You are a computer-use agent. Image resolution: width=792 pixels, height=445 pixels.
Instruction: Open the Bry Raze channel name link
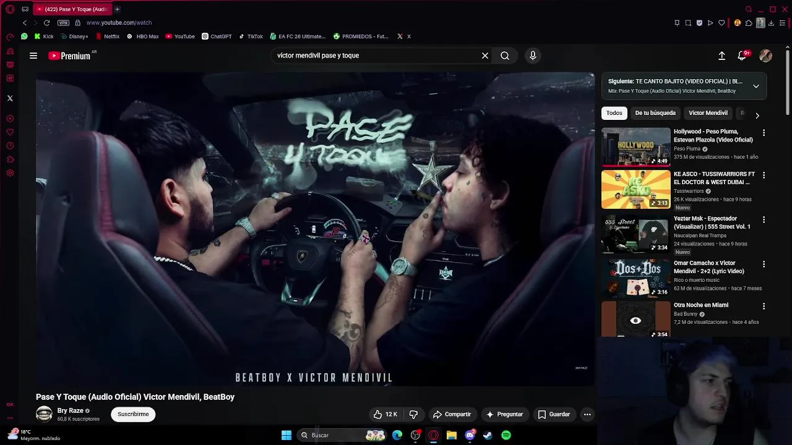(70, 410)
